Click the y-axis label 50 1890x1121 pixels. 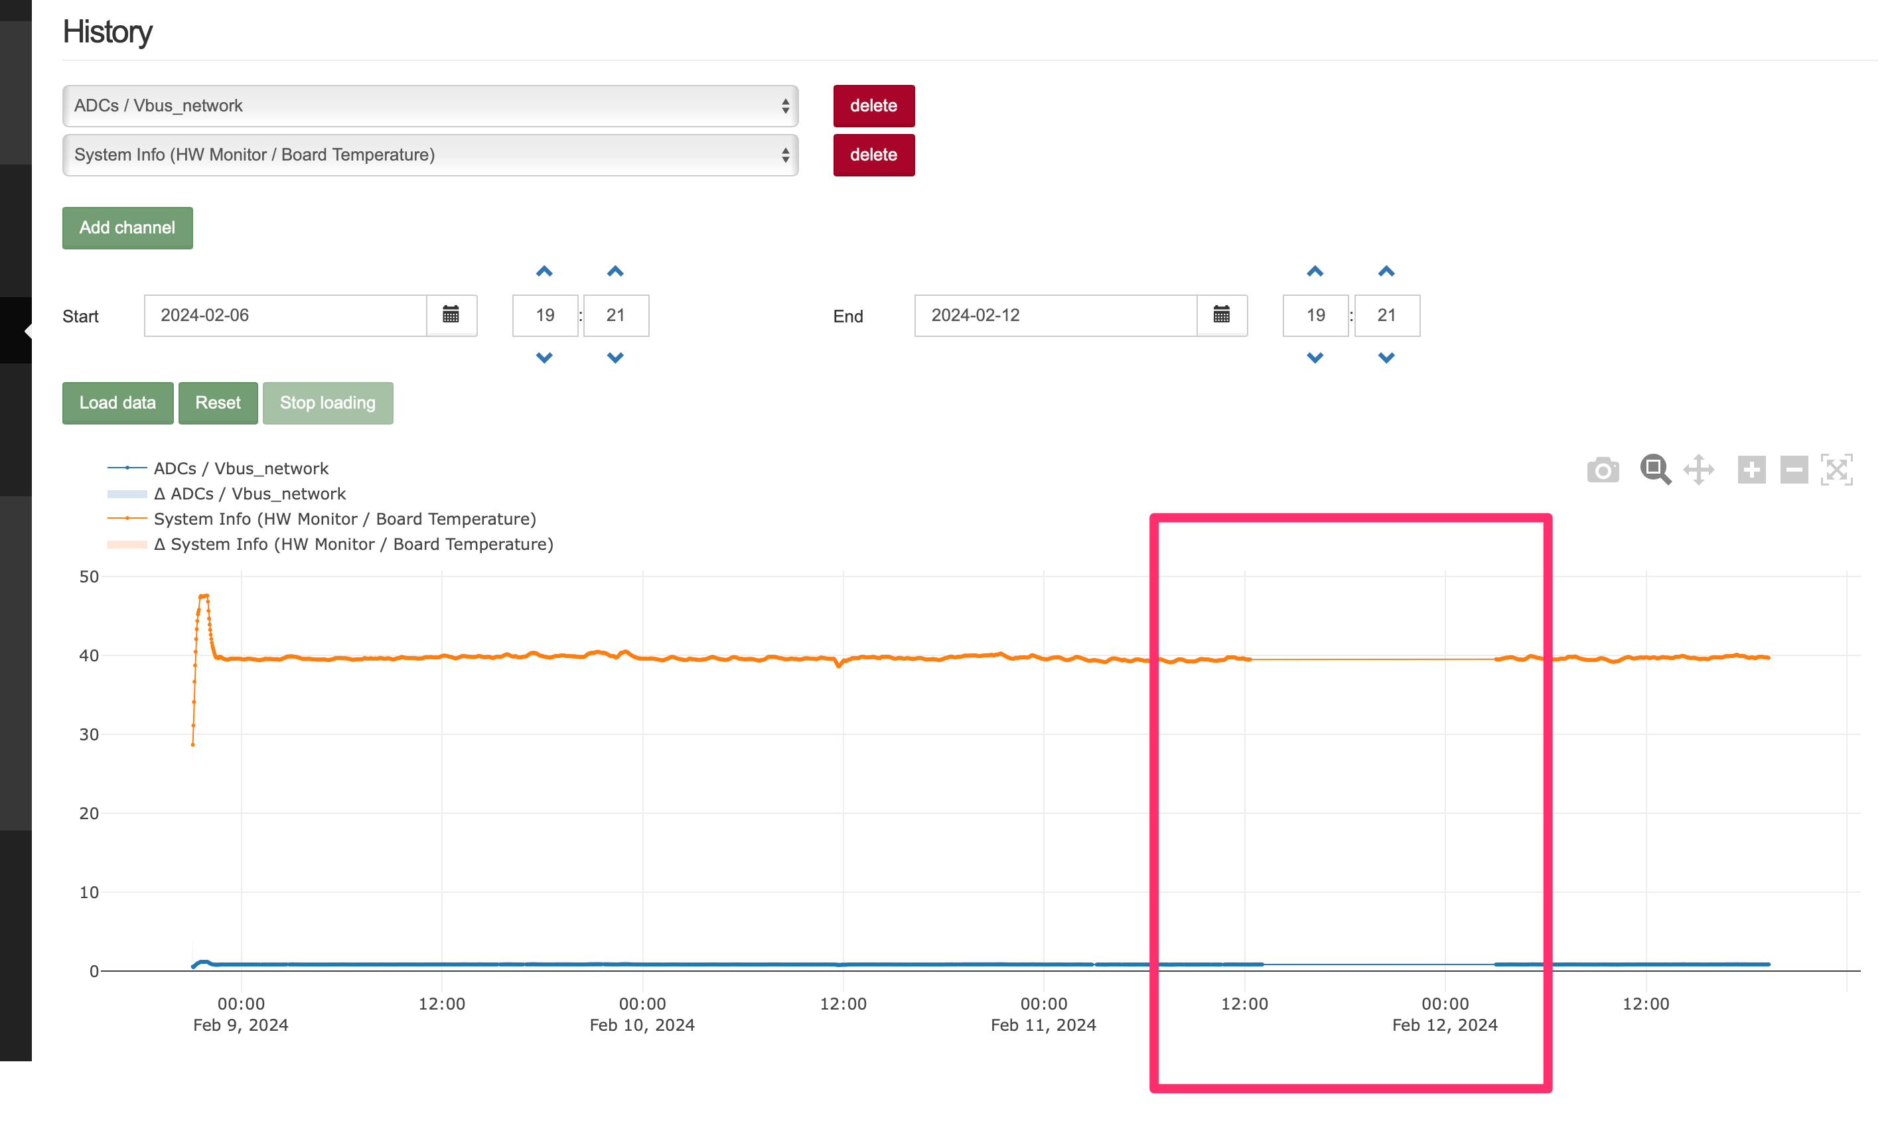89,576
